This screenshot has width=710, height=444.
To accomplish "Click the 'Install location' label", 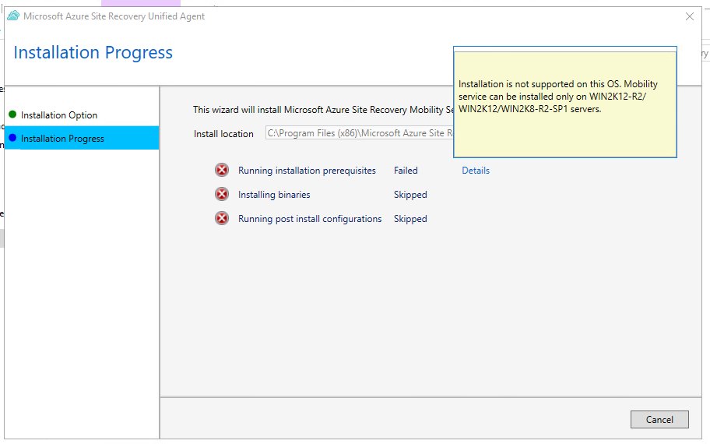I will click(223, 134).
